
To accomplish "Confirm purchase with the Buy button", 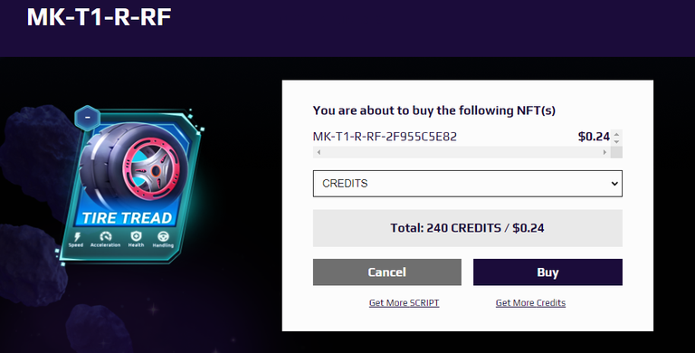I will tap(547, 272).
